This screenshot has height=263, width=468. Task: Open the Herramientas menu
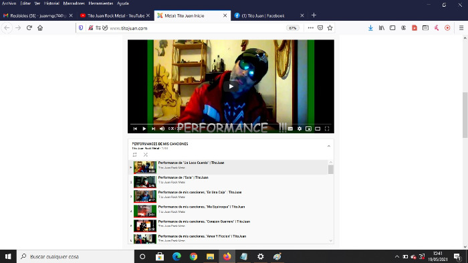pyautogui.click(x=101, y=3)
